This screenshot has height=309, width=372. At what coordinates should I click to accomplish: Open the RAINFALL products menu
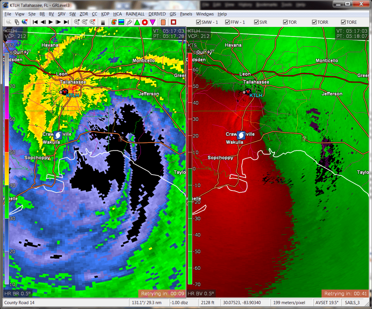click(x=135, y=14)
